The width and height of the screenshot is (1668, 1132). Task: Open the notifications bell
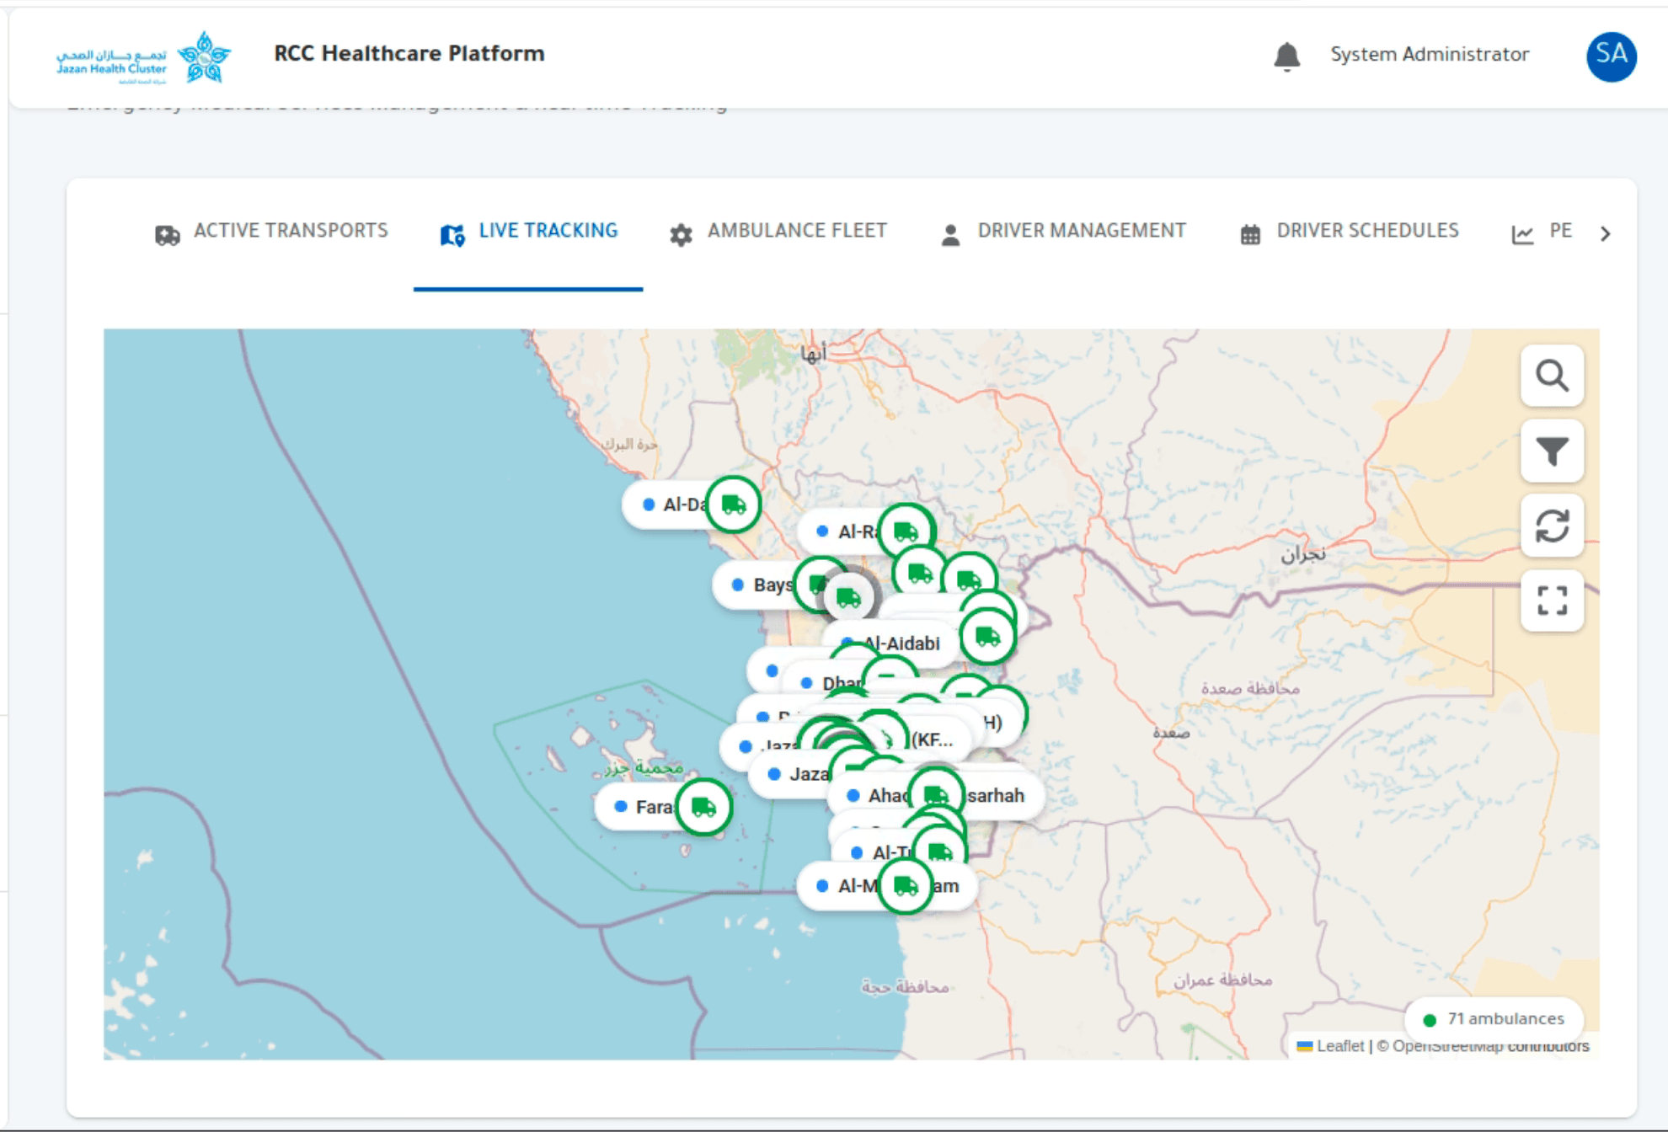(x=1286, y=53)
